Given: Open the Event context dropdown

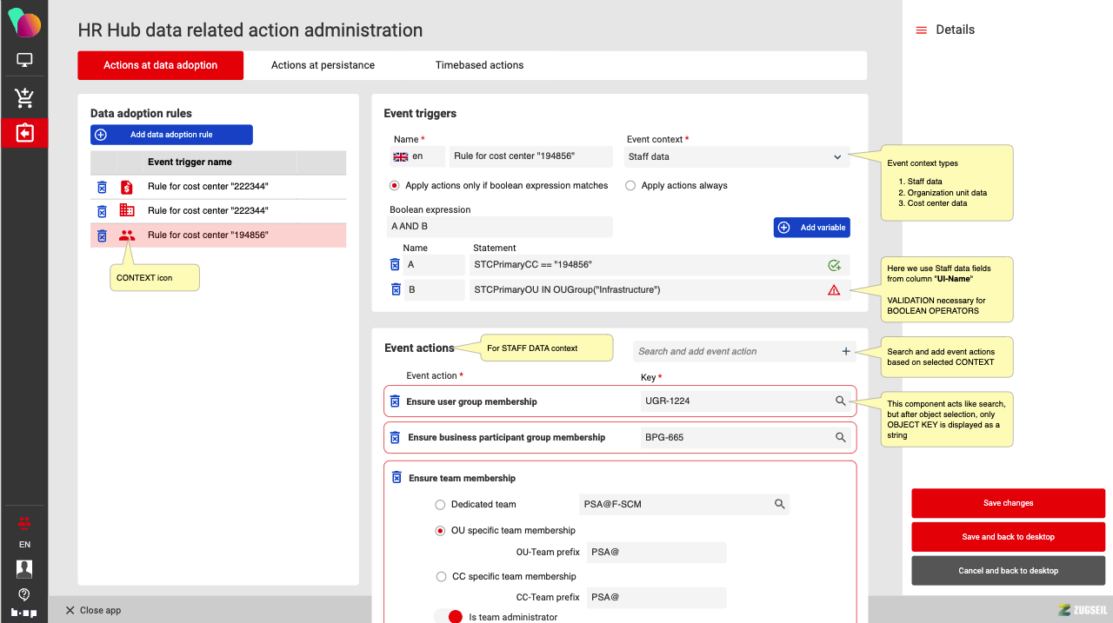Looking at the screenshot, I should pos(736,157).
